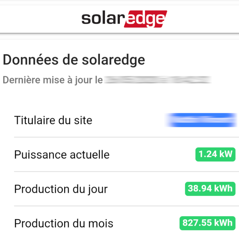
Task: Click the SolarEdge logo in the header
Action: pos(124,19)
